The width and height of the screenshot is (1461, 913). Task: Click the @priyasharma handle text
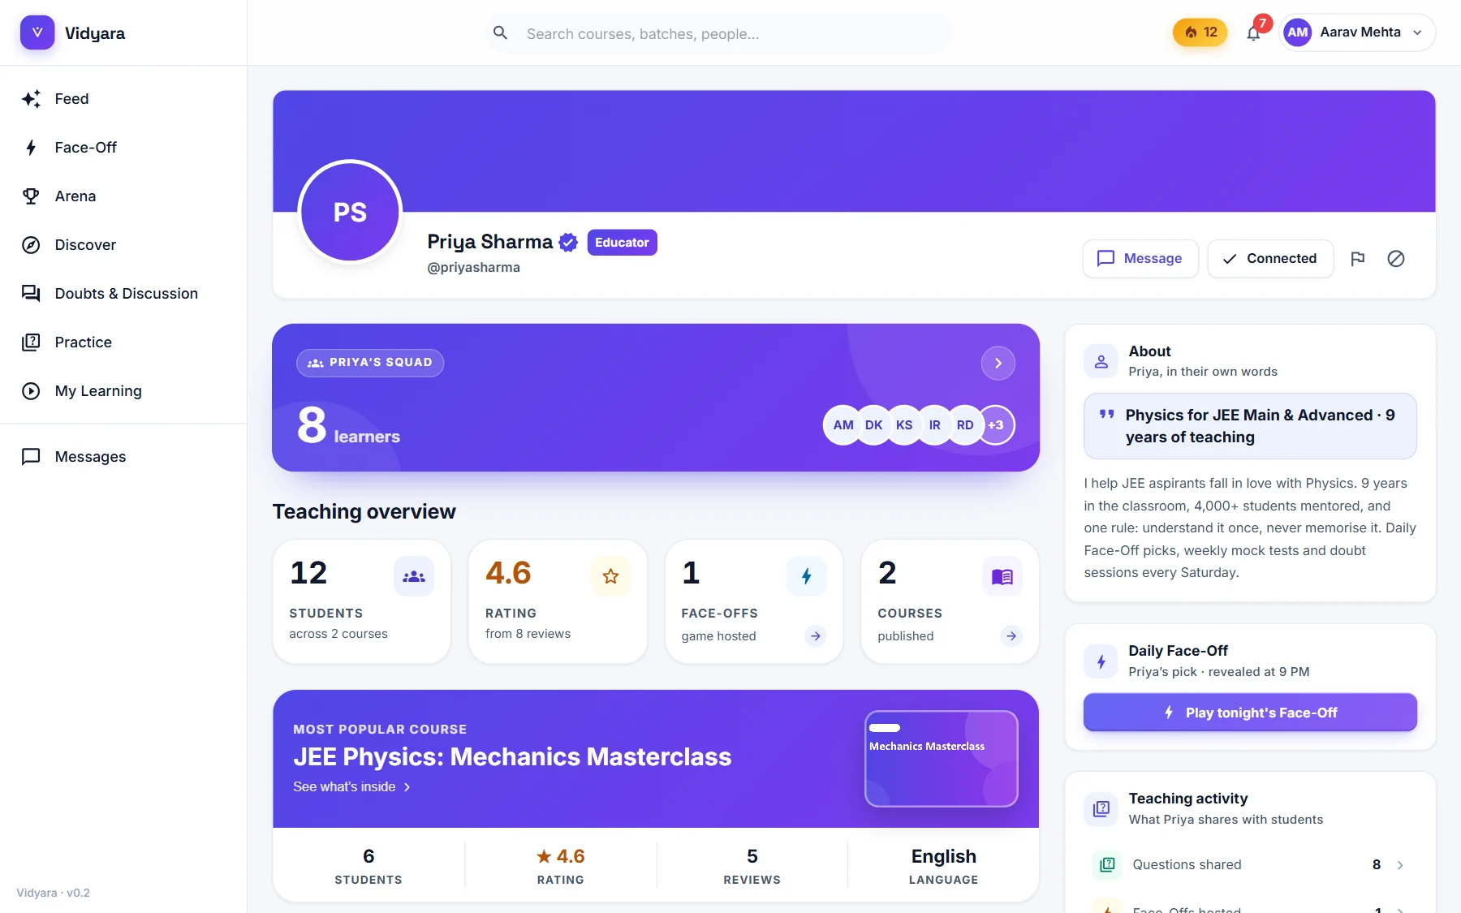coord(474,267)
